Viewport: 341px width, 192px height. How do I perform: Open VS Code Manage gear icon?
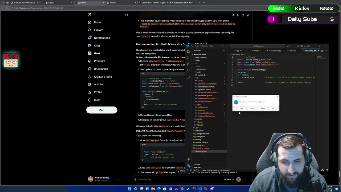pyautogui.click(x=188, y=166)
